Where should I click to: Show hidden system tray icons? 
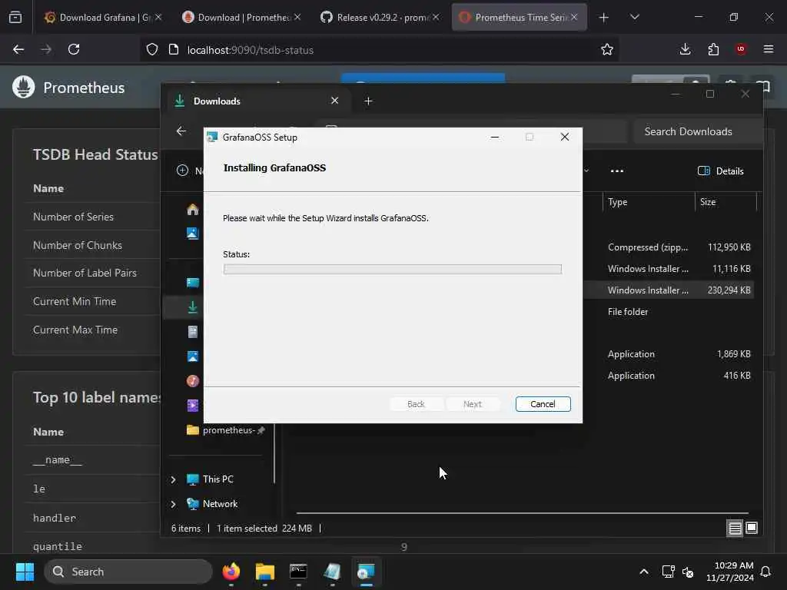(644, 572)
